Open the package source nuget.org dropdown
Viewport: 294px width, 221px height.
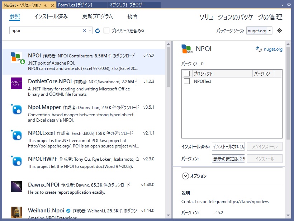coord(259,30)
